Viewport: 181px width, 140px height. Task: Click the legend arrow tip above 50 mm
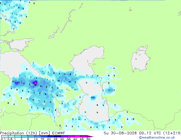[x=90, y=136]
